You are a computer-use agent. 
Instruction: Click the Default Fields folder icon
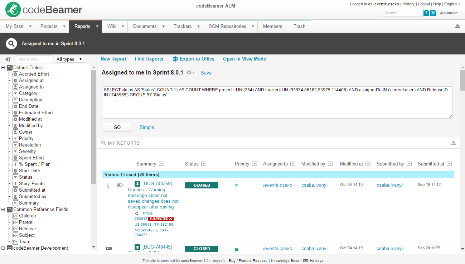click(10, 68)
